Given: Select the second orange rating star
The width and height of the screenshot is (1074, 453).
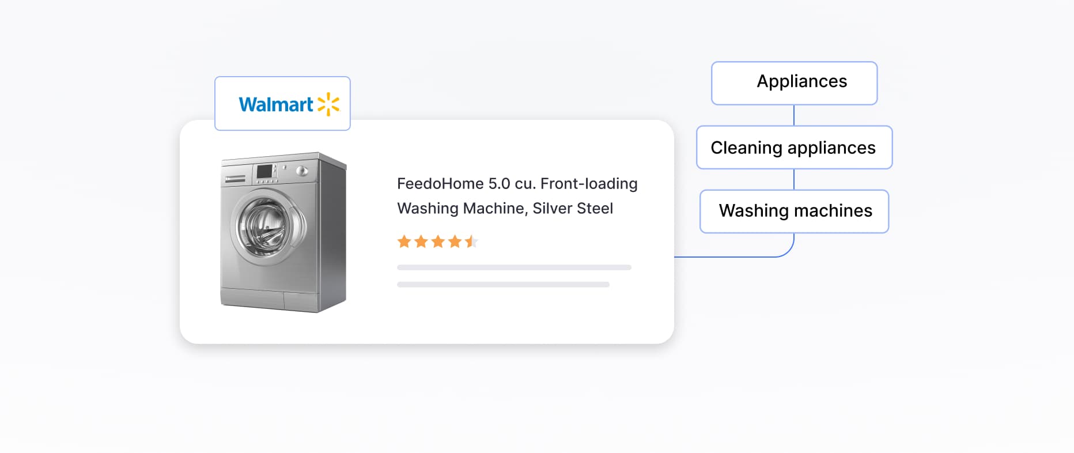Looking at the screenshot, I should click(421, 241).
